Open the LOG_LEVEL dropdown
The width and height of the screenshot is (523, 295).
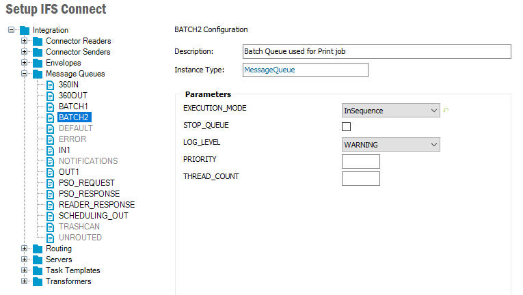(390, 145)
